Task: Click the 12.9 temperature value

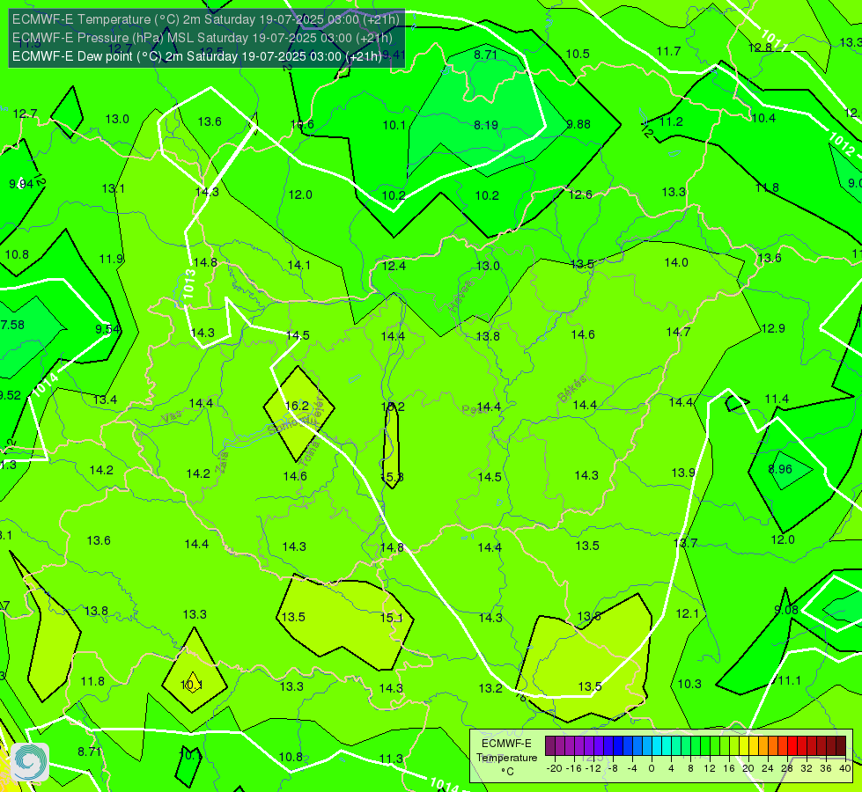Action: coord(773,328)
